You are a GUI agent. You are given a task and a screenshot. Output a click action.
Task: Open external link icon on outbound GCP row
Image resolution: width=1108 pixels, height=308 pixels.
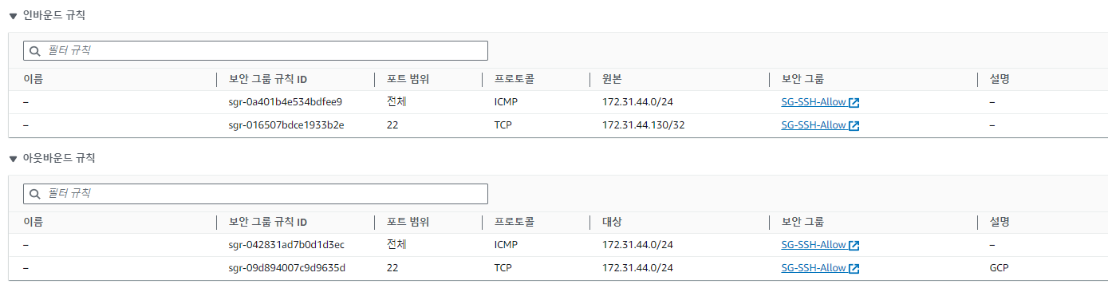854,269
